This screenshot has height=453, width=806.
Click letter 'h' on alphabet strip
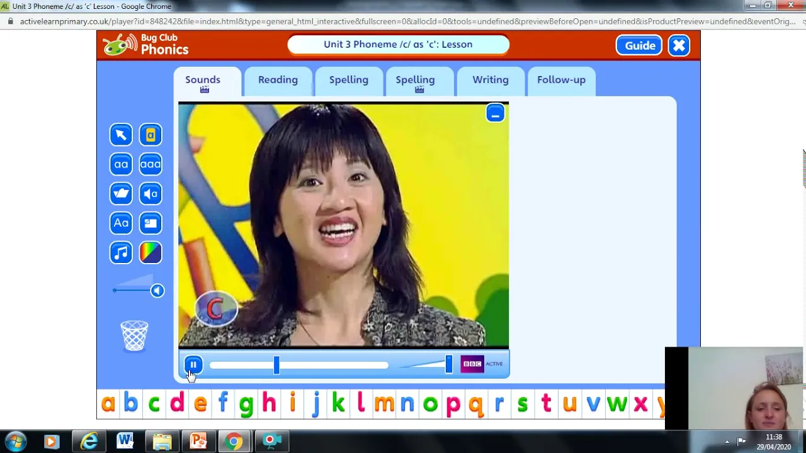(x=269, y=402)
